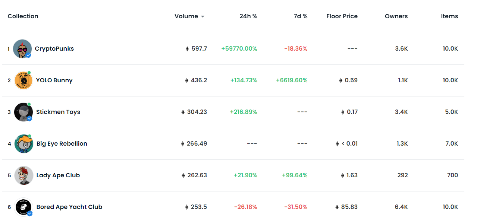Click the 3.6K owners count

pyautogui.click(x=401, y=49)
